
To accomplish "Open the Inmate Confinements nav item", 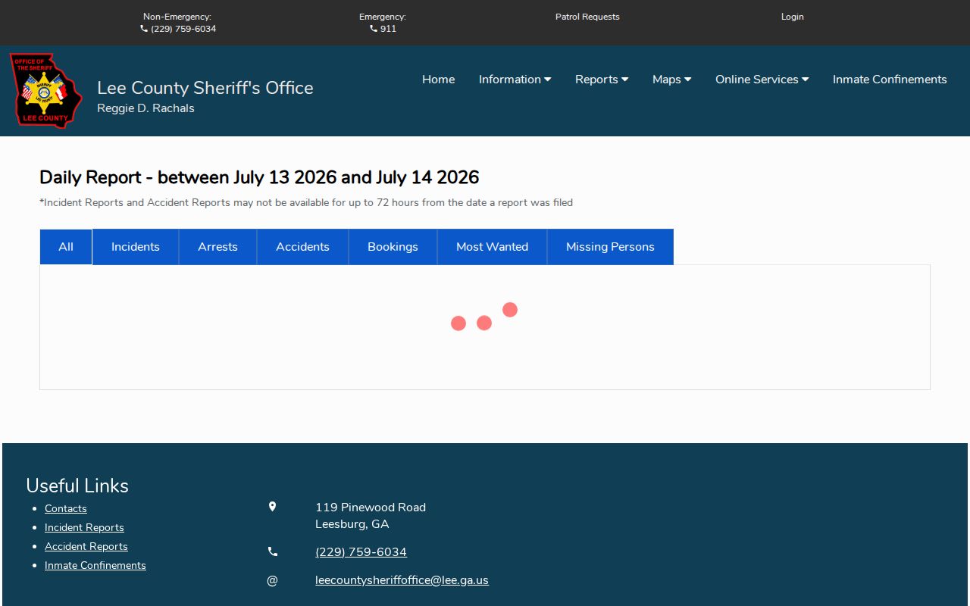I will [x=890, y=80].
